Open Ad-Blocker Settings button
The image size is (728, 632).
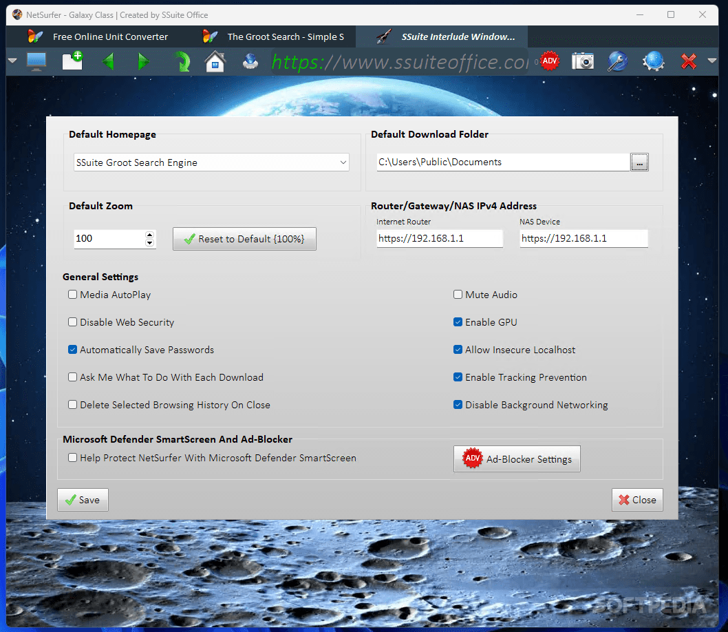[x=517, y=459]
